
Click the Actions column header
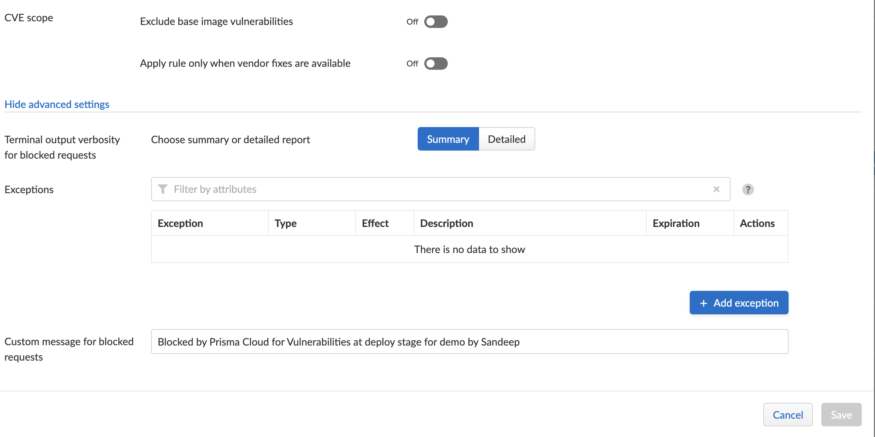pyautogui.click(x=757, y=223)
